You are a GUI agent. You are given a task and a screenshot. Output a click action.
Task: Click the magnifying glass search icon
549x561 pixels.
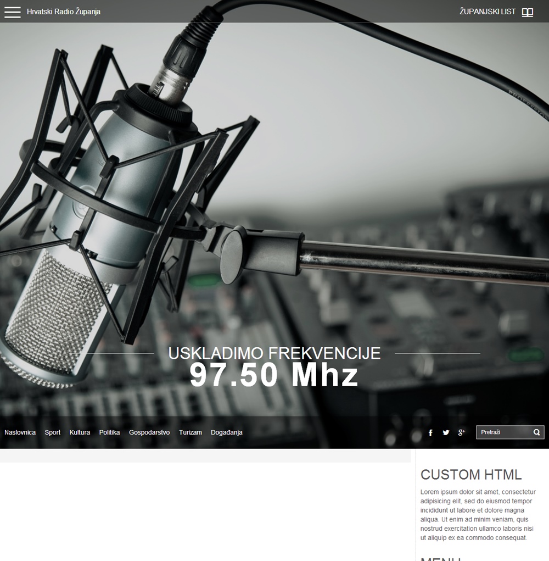point(537,432)
